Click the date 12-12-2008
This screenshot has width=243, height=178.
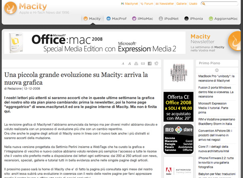(x=32, y=88)
